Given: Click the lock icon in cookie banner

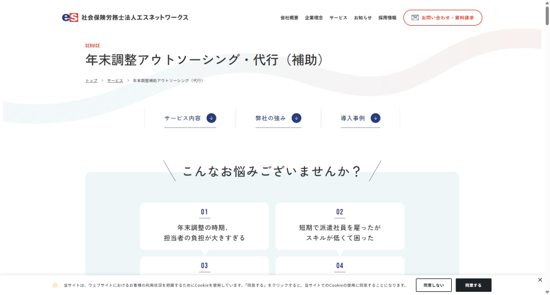Looking at the screenshot, I should point(55,285).
